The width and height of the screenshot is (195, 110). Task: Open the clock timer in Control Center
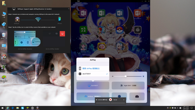(119, 96)
